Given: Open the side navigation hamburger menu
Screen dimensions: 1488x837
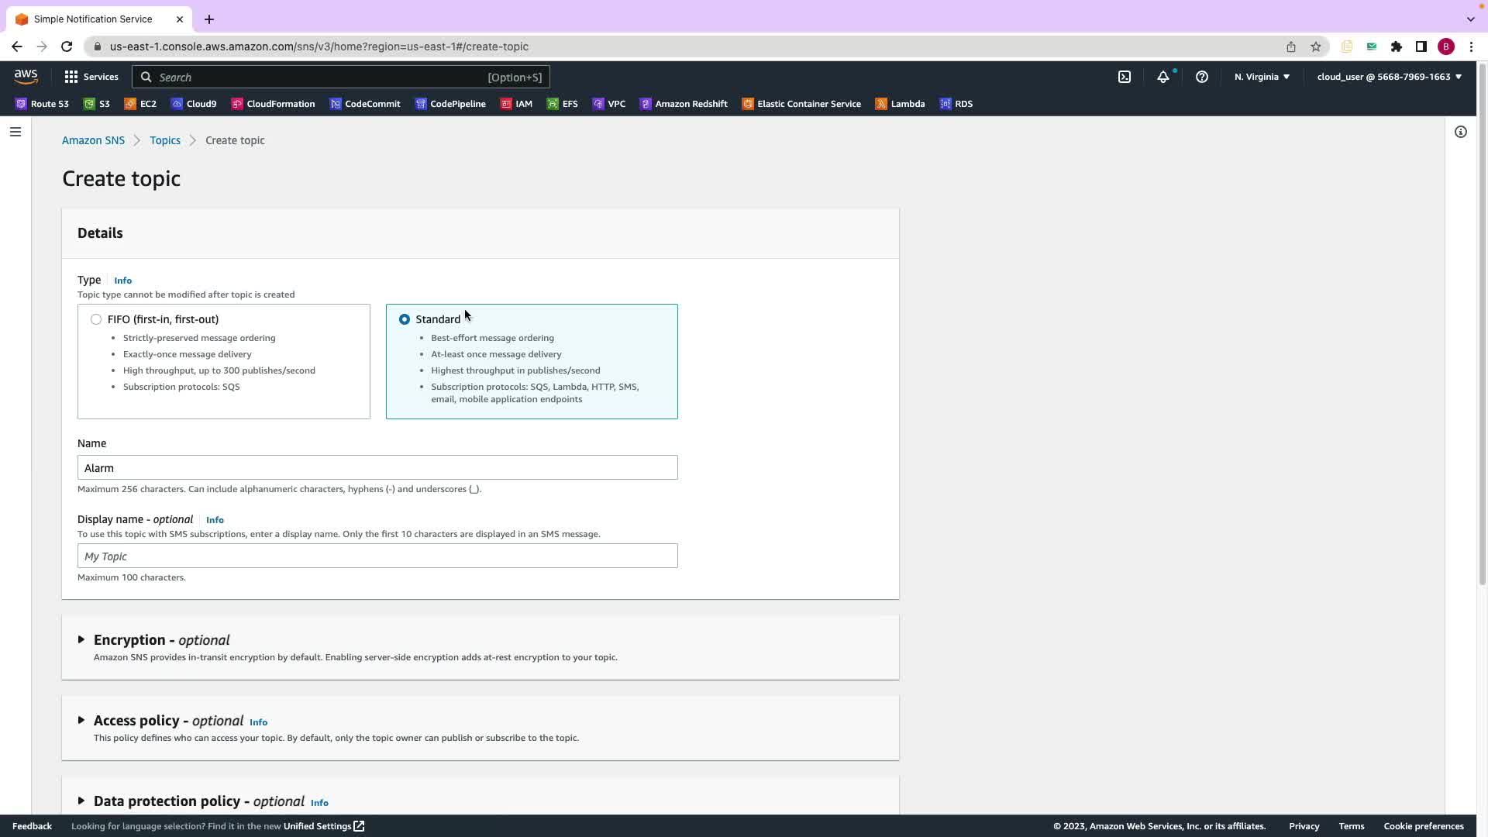Looking at the screenshot, I should (15, 132).
